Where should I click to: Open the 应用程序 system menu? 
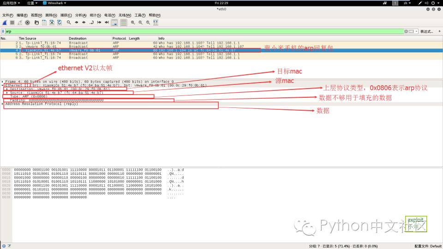click(11, 3)
